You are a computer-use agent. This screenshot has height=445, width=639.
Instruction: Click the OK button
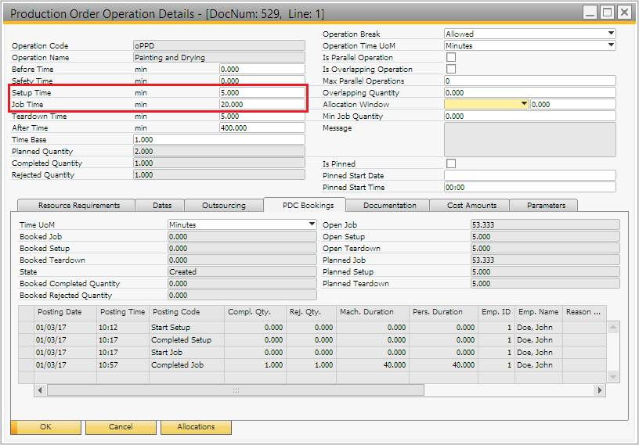tap(45, 427)
